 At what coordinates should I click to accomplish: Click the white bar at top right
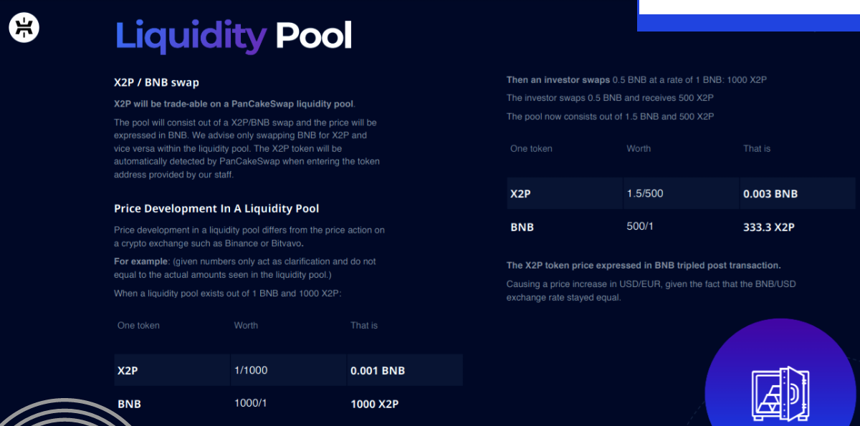[x=749, y=7]
